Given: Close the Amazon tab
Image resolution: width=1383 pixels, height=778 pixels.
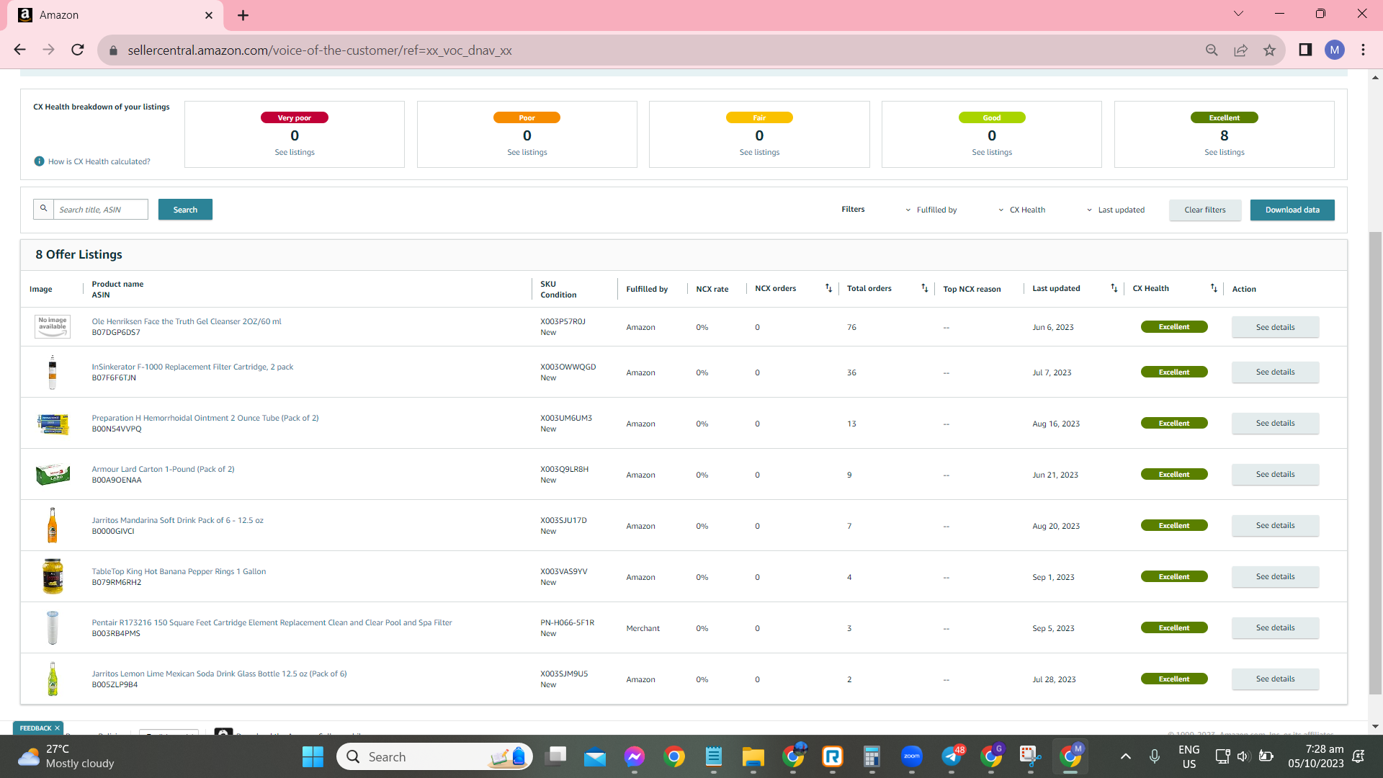Looking at the screenshot, I should [209, 15].
